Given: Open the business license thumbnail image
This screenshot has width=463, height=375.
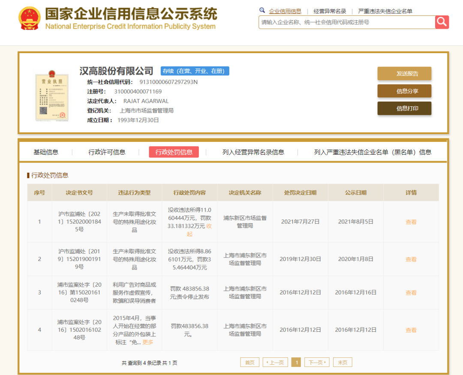Looking at the screenshot, I should click(x=52, y=96).
